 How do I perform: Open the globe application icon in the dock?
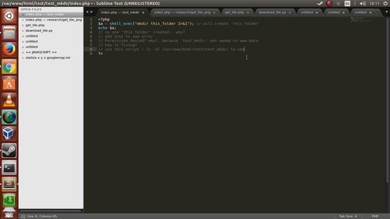9,117
